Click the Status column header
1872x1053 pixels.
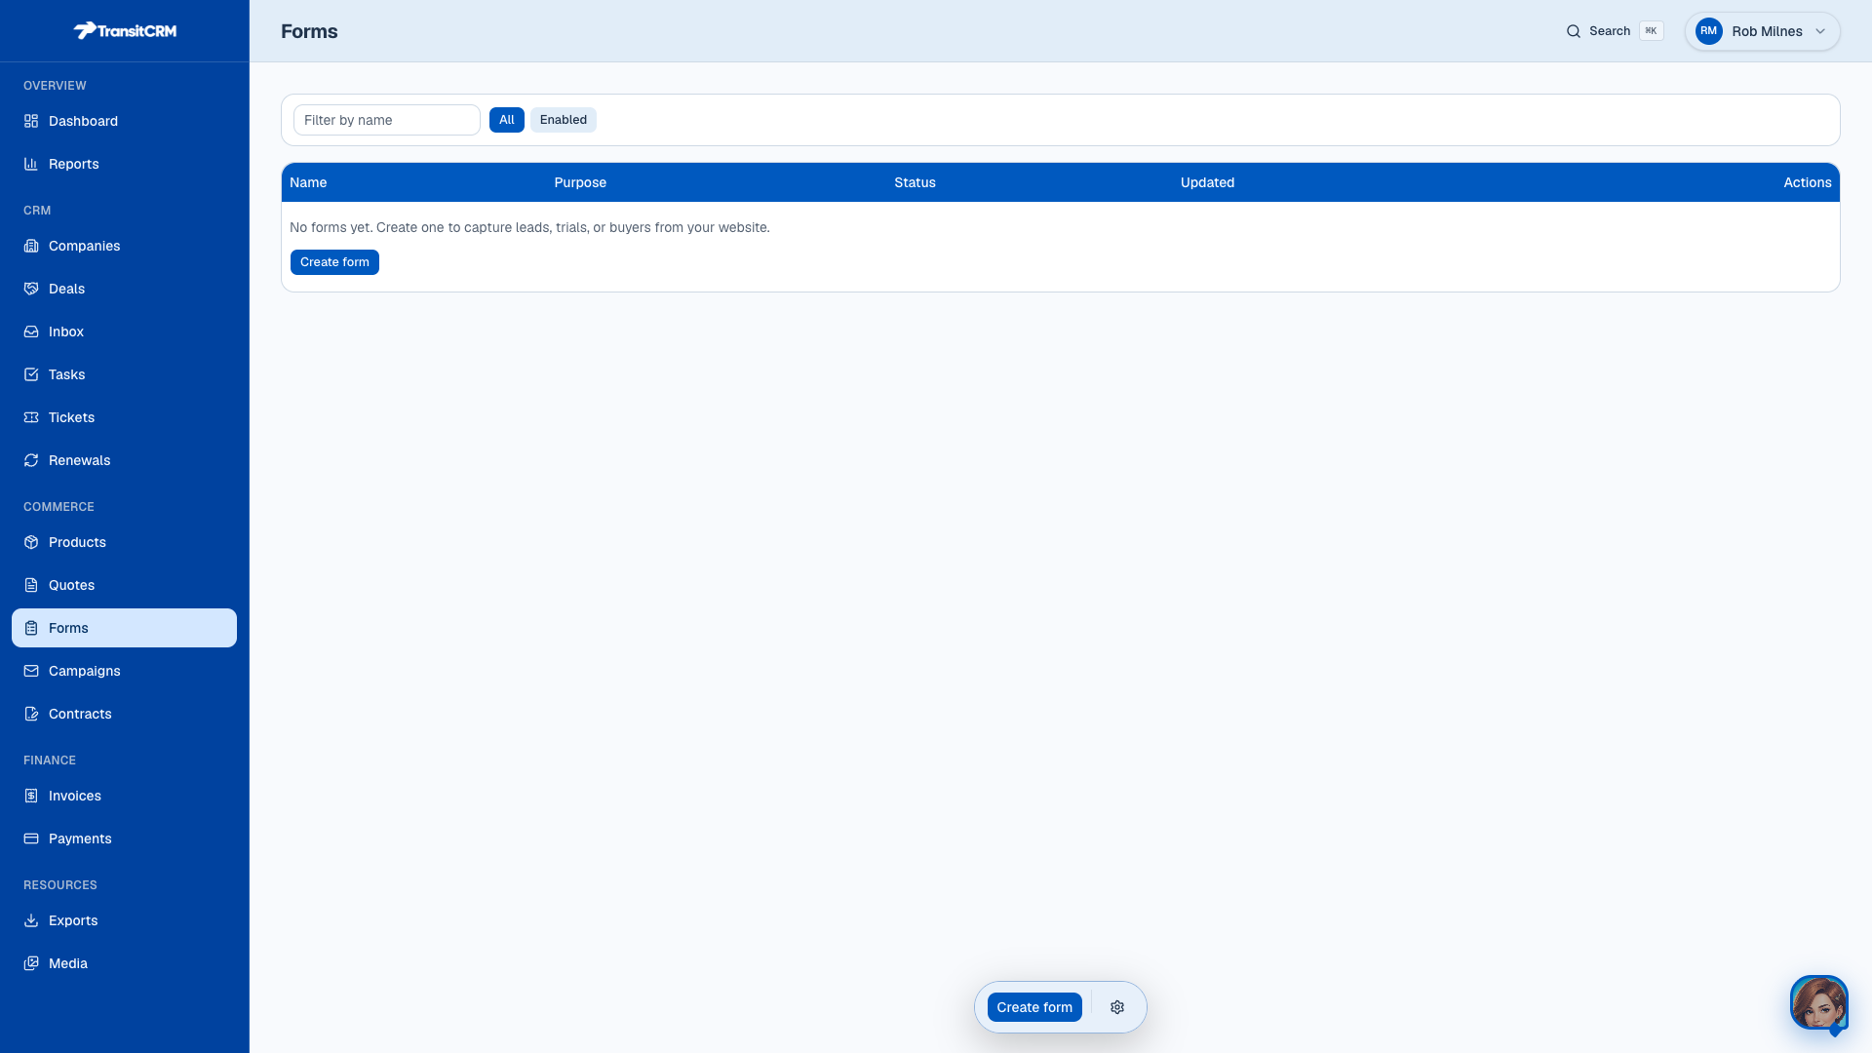tap(915, 182)
